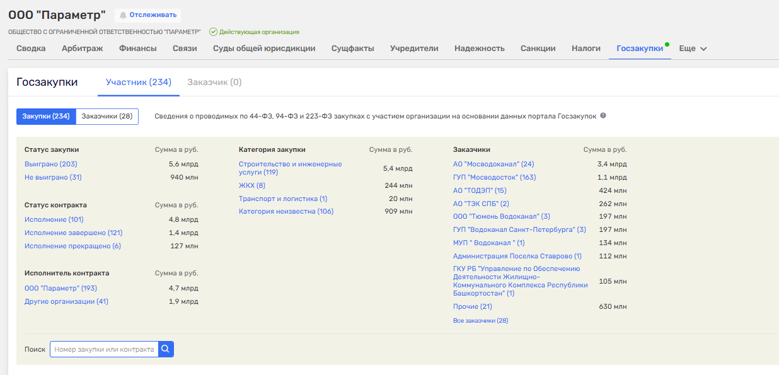Show Все заказчики (28) list
779x375 pixels.
tap(480, 321)
